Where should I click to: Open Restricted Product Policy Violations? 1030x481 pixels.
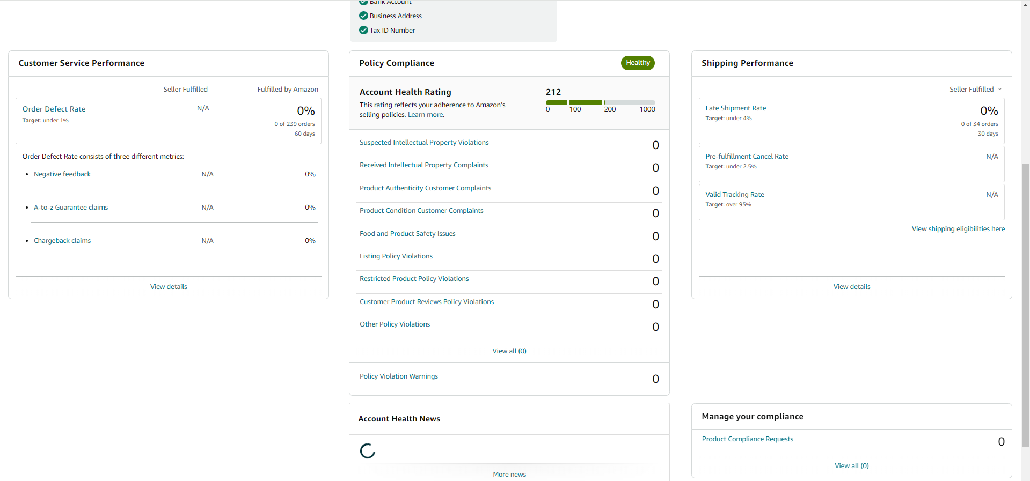414,279
